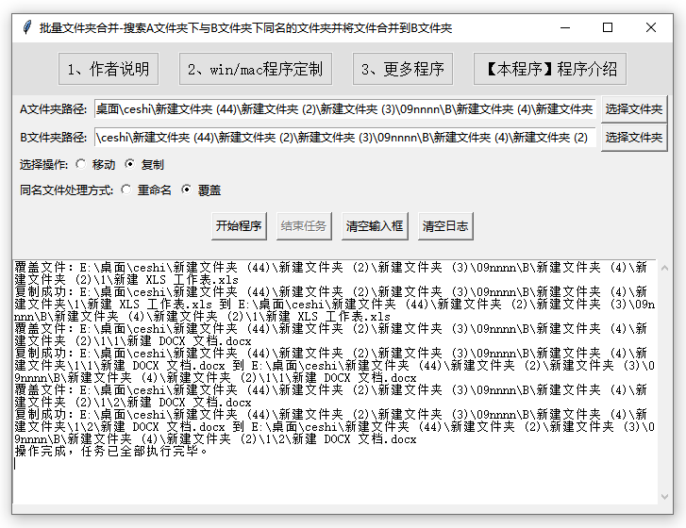Screen dimensions: 686x528
Task: Click the 选择操作 label
Action: (x=43, y=164)
